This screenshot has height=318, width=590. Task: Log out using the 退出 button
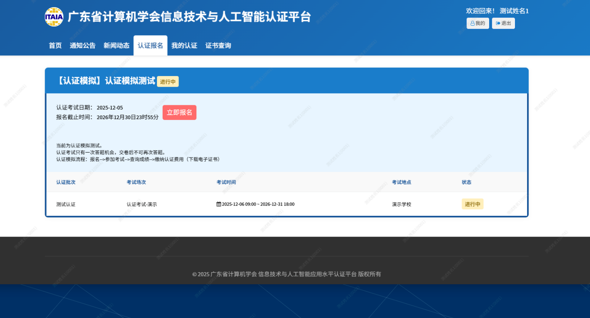point(503,23)
